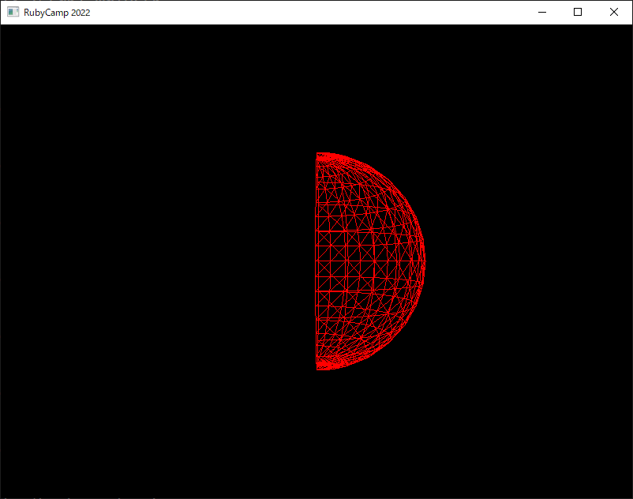Image resolution: width=633 pixels, height=499 pixels.
Task: Maximize the RubyCamp 2022 window
Action: (x=578, y=12)
